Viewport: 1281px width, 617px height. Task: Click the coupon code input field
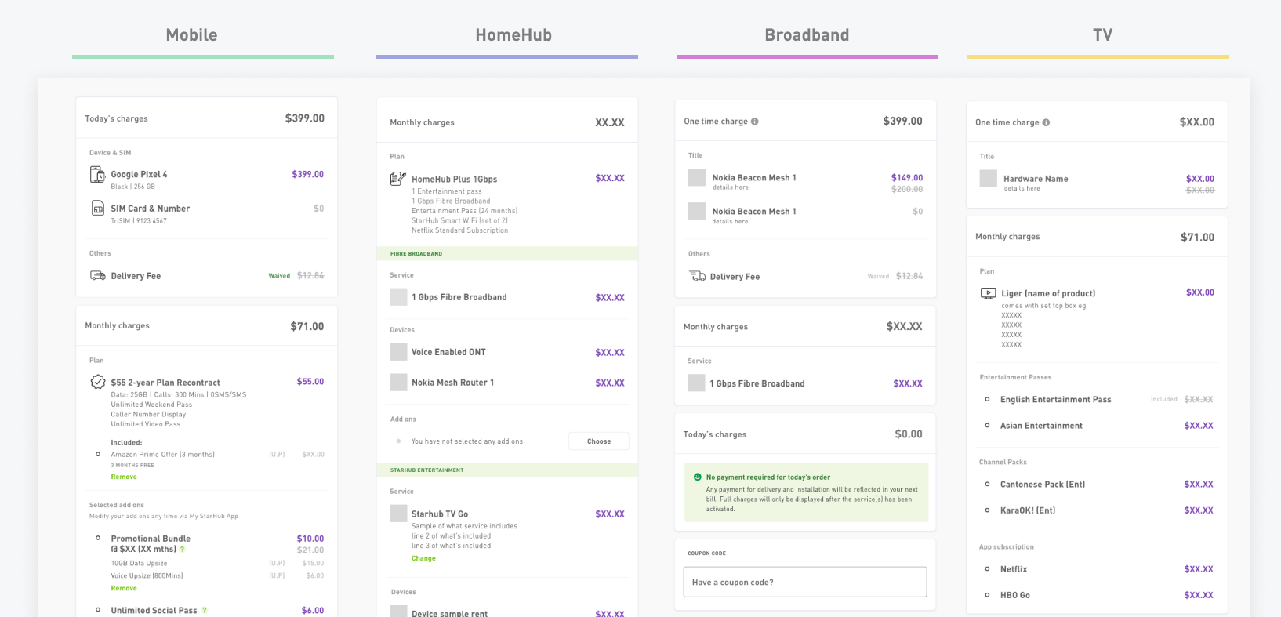[804, 582]
